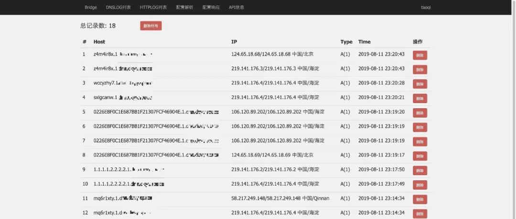Screen dimensions: 516x219
Task: Select total records count text 总记录数: 18
Action: (98, 26)
